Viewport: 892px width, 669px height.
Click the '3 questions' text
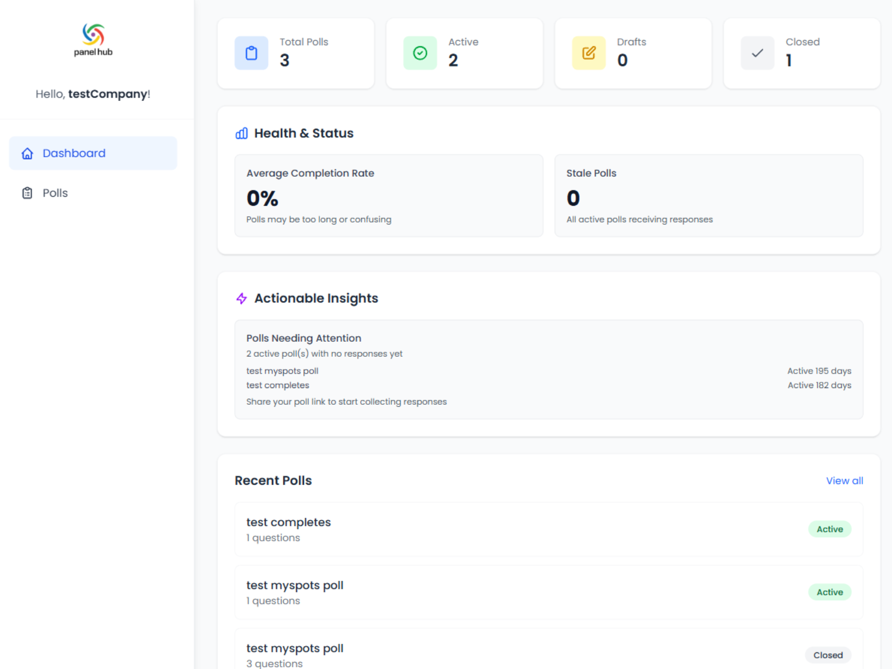click(x=274, y=663)
